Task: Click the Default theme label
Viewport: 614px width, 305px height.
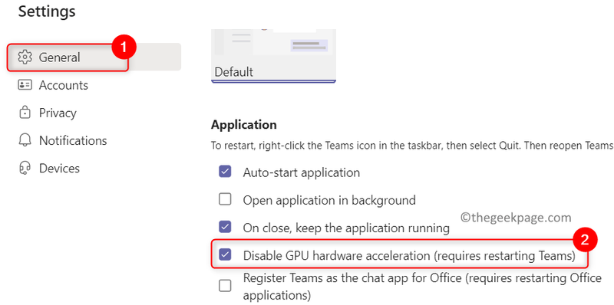Action: [234, 72]
